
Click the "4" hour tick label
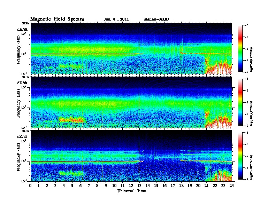64,186
